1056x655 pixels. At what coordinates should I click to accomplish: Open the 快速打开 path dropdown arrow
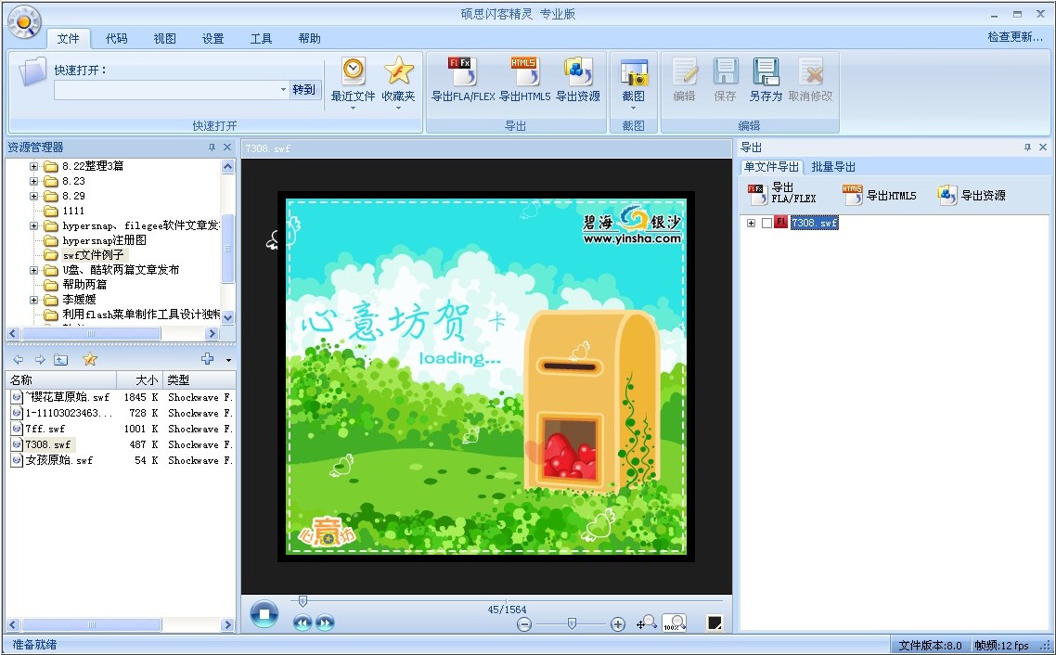tap(285, 90)
